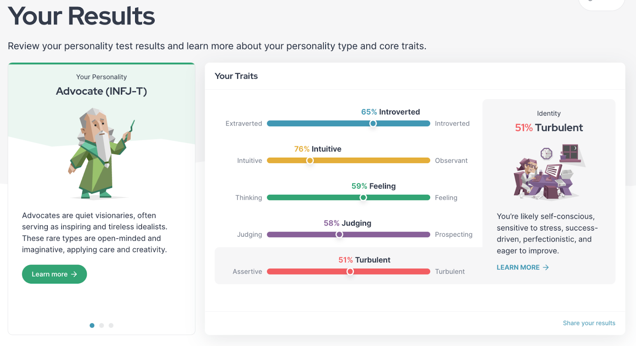Select the 65% Introverted trait label

390,112
